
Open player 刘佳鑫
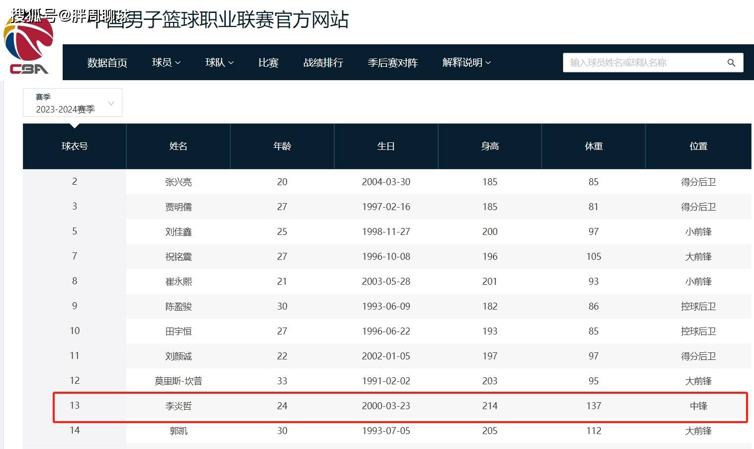[x=179, y=232]
